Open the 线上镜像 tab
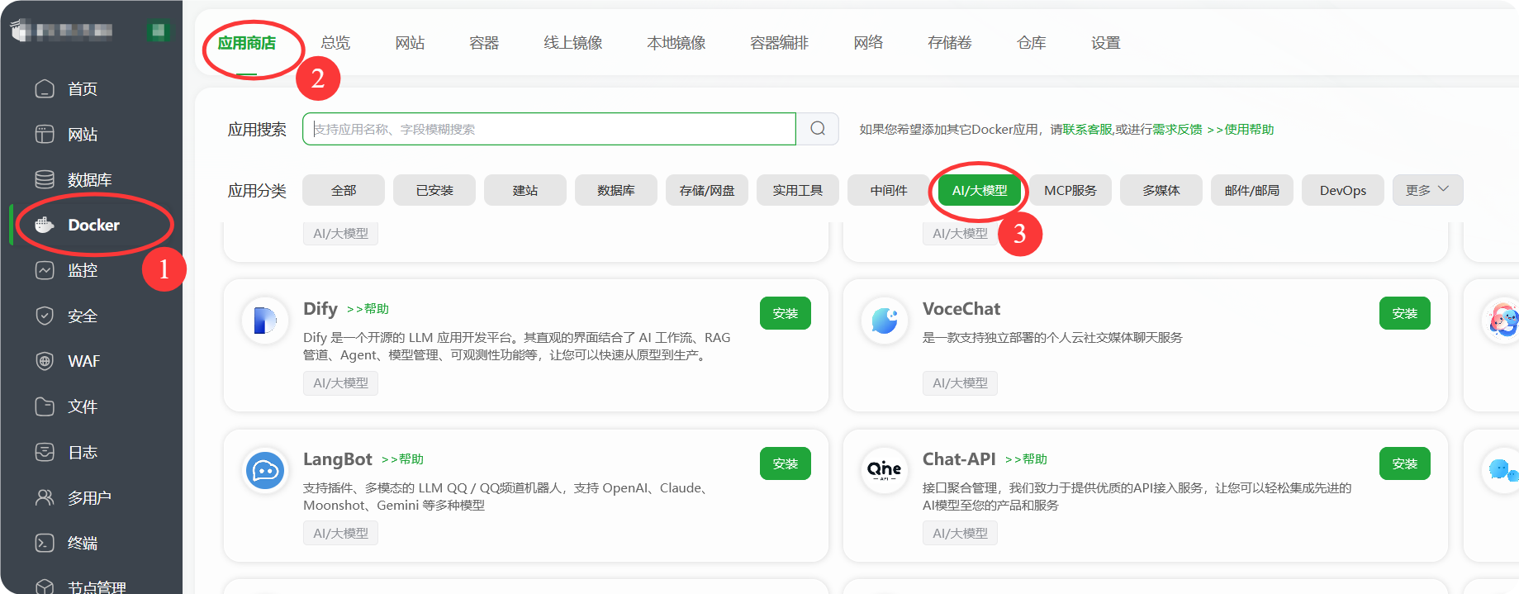1519x594 pixels. click(x=573, y=43)
